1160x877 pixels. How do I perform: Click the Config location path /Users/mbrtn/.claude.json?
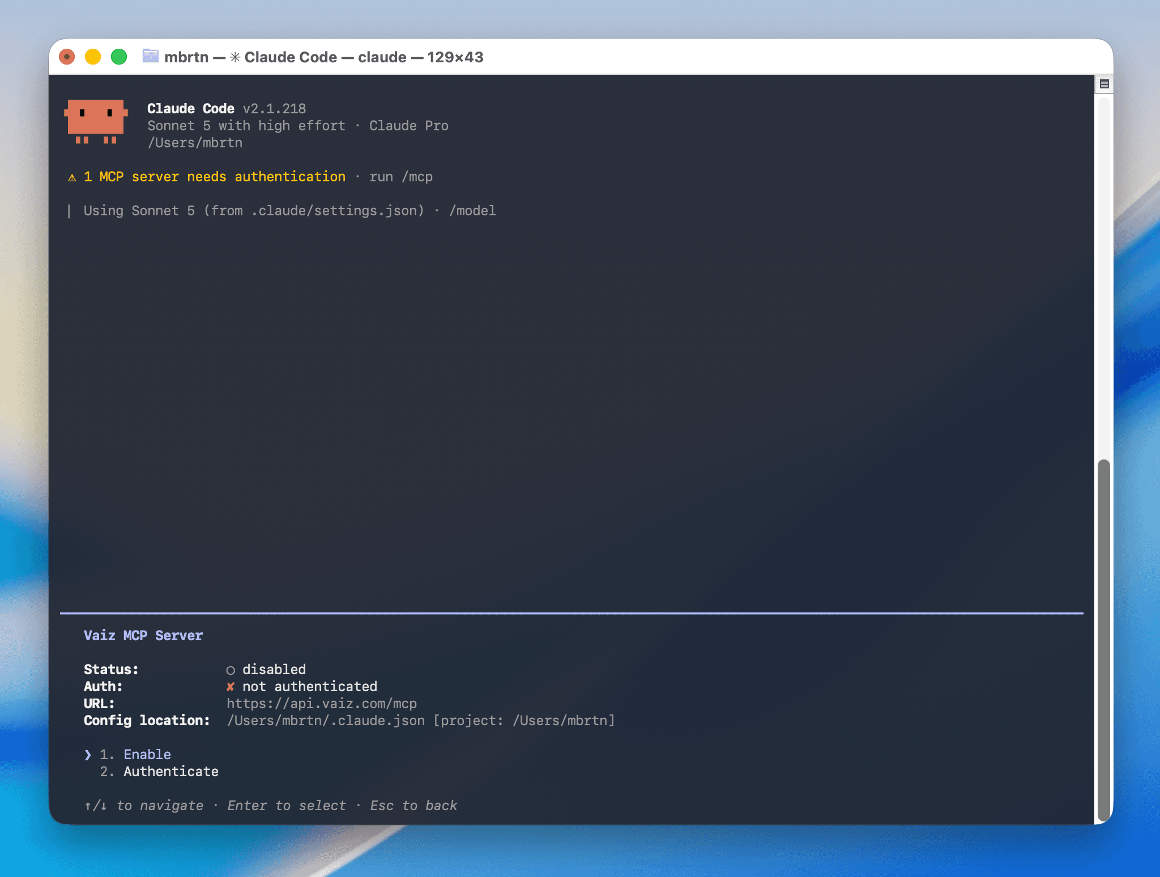[326, 721]
